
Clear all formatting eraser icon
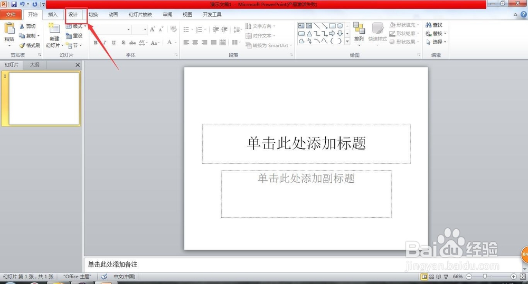[173, 29]
